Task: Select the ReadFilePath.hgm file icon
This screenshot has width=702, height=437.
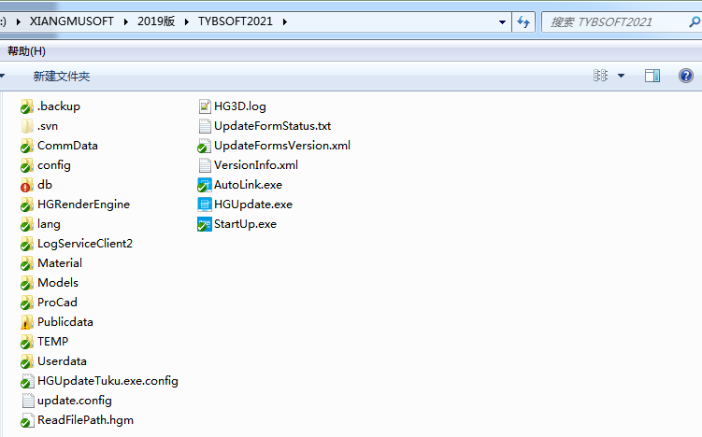Action: 27,420
